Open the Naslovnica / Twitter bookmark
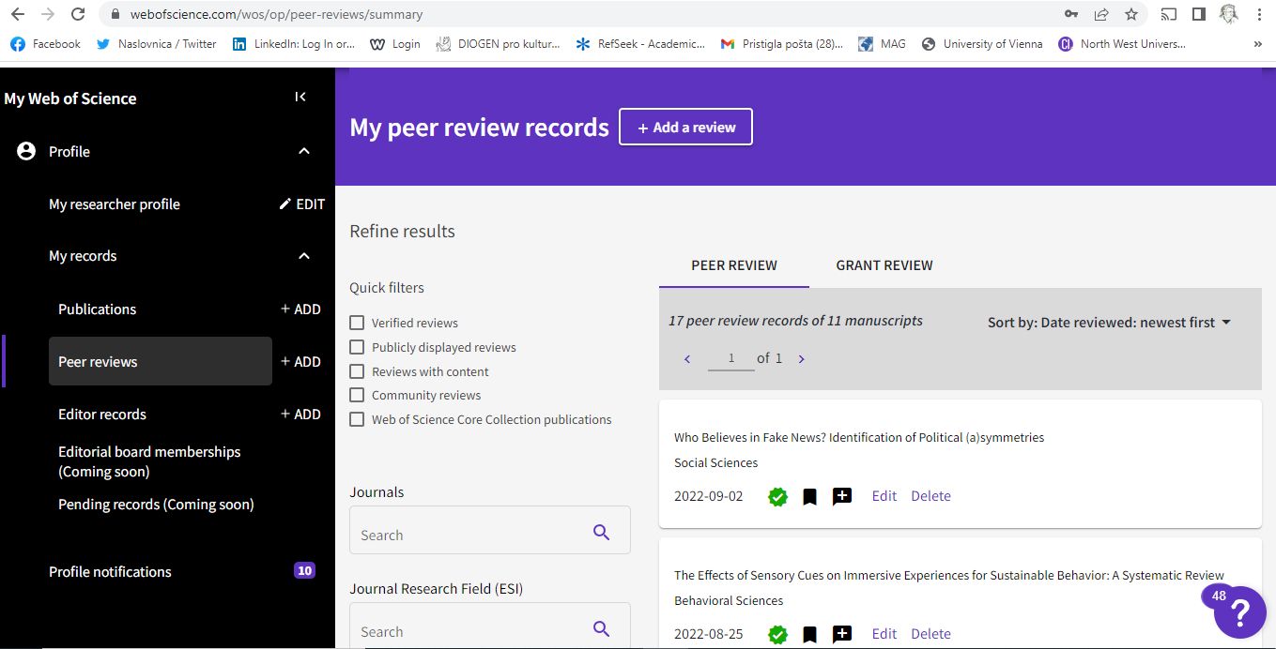The width and height of the screenshot is (1276, 649). [x=156, y=44]
